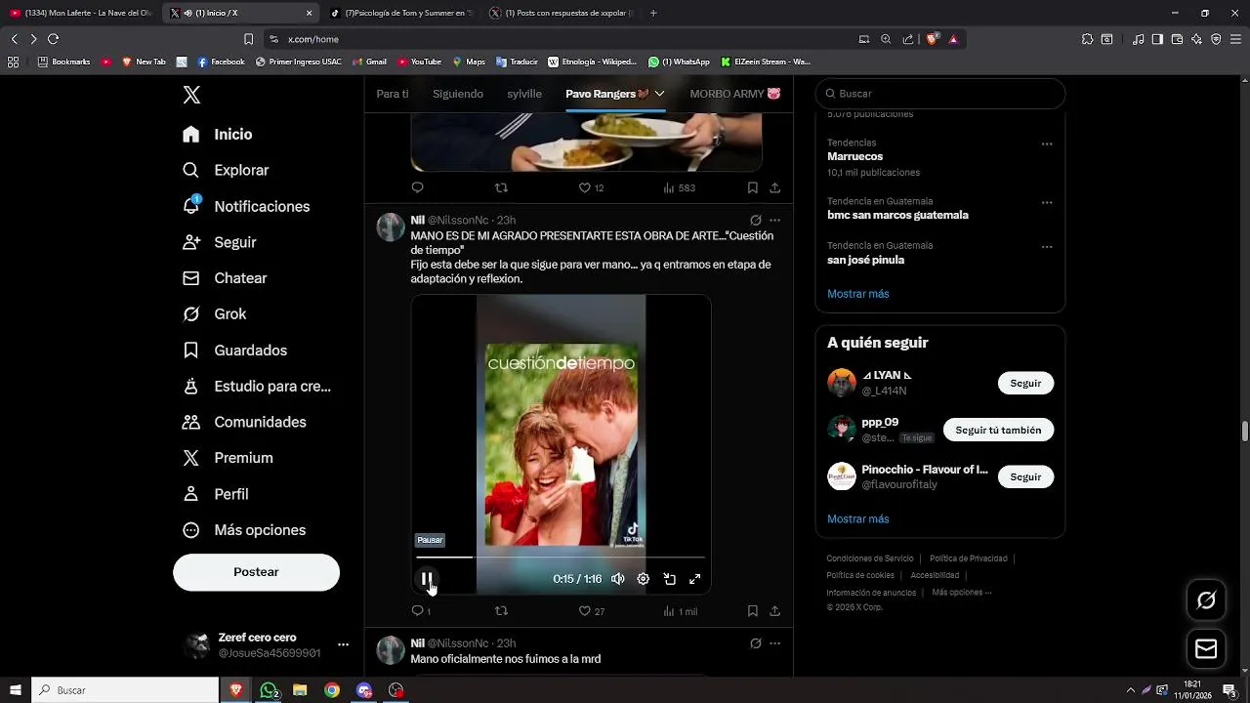Click the Postear button
This screenshot has height=703, width=1250.
click(x=256, y=572)
